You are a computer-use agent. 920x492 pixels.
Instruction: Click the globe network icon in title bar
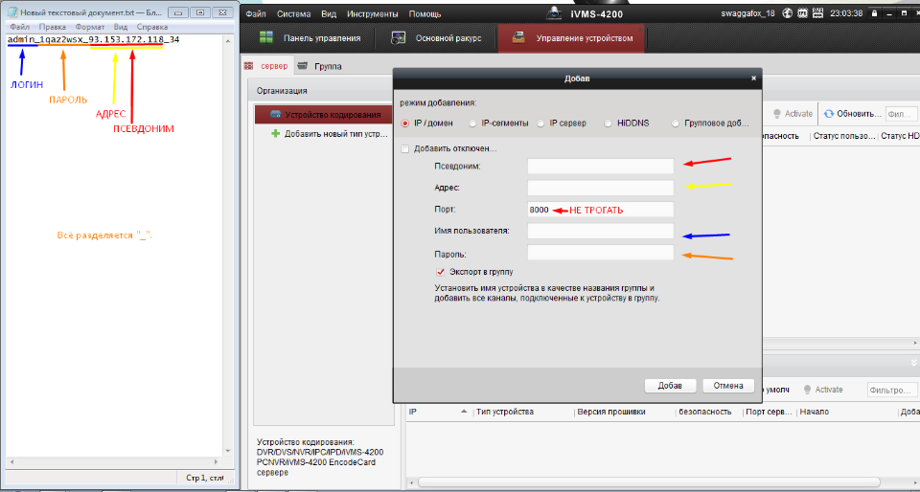[x=788, y=12]
